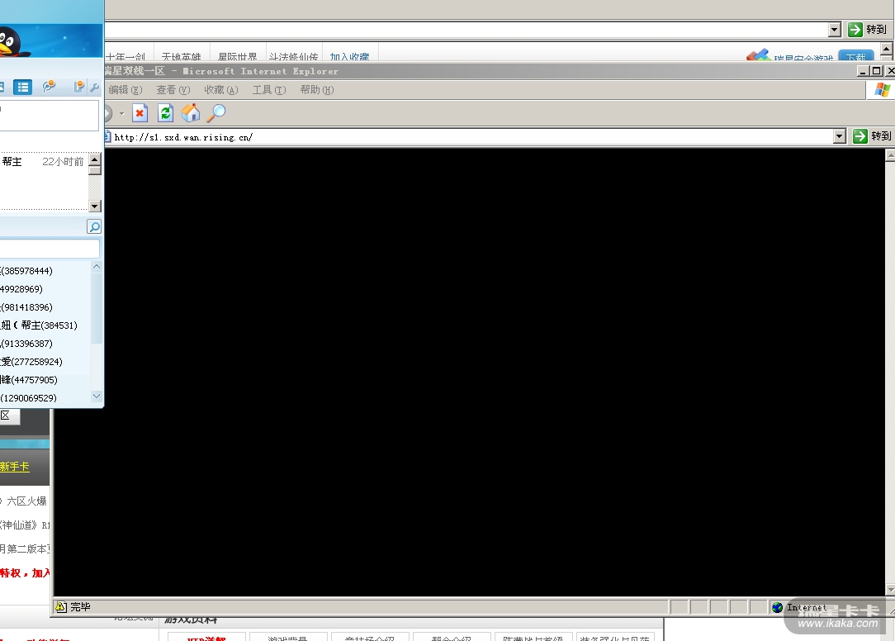Click the search magnifier in QQ panel
The height and width of the screenshot is (641, 895).
(x=94, y=227)
